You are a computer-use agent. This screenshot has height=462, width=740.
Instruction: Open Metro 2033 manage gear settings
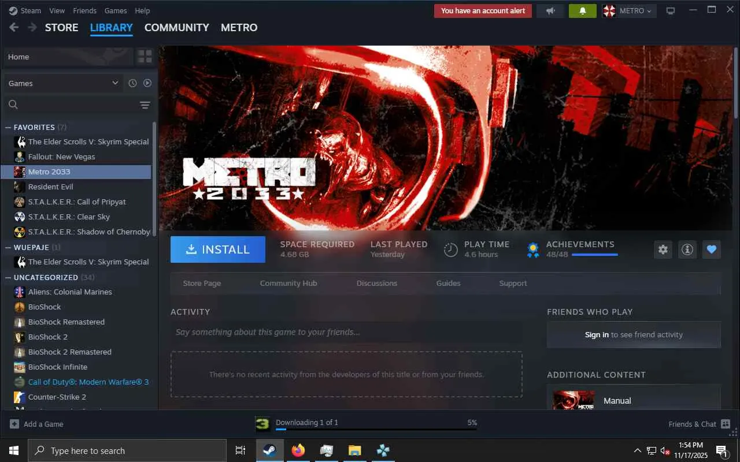(x=663, y=249)
